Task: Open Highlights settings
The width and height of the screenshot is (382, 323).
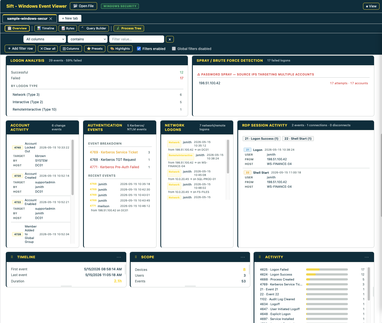Action: [120, 49]
